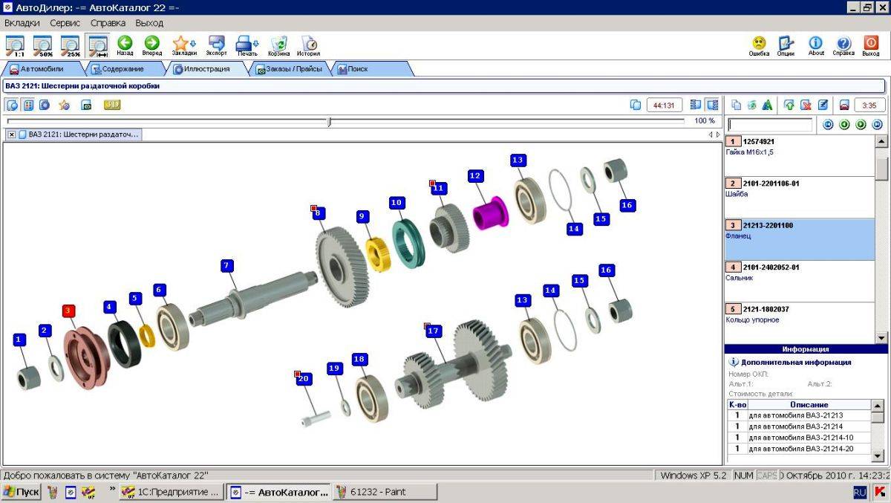Click the description table scroll-down arrow
Image resolution: width=891 pixels, height=503 pixels.
pos(878,455)
